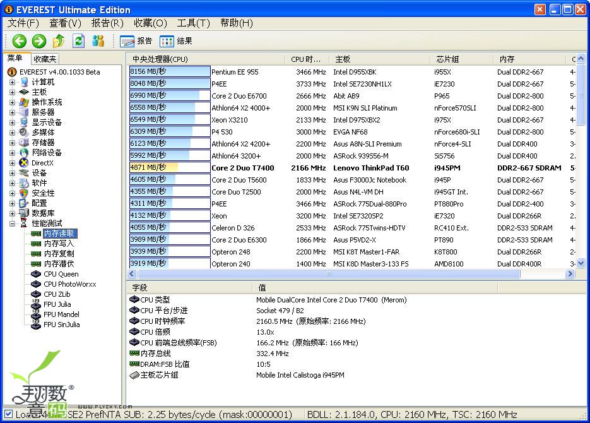This screenshot has height=423, width=590.
Task: Expand the 计算机 tree node
Action: [x=12, y=83]
